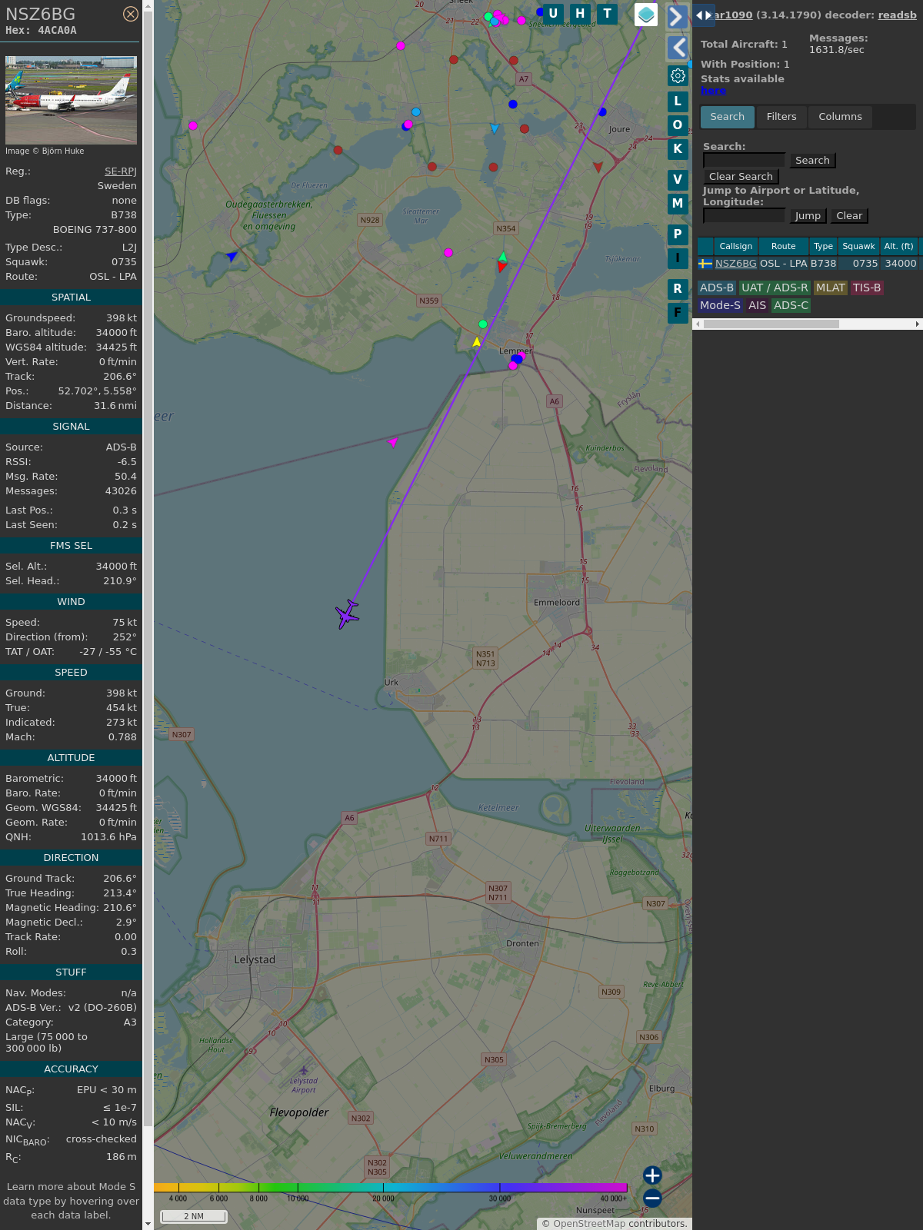Click the zoom in plus button
Image resolution: width=923 pixels, height=1230 pixels.
pyautogui.click(x=652, y=1175)
